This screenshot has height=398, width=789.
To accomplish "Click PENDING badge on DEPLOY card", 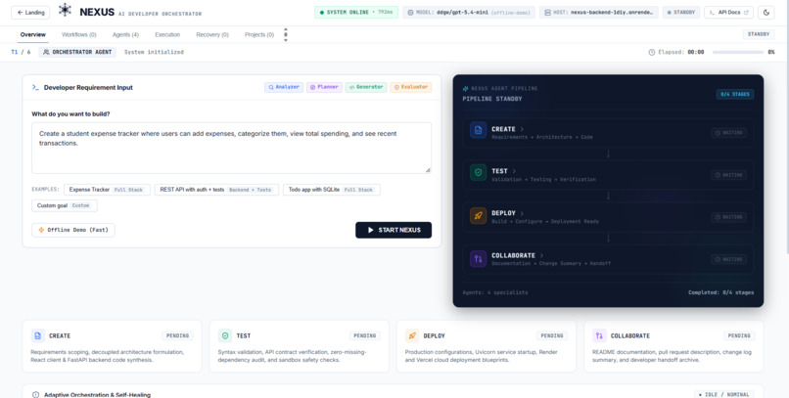I will pyautogui.click(x=552, y=335).
